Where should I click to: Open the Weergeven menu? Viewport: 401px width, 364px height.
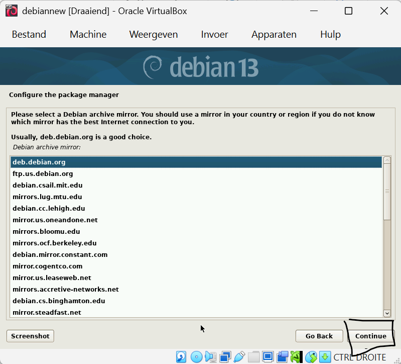[x=154, y=34]
